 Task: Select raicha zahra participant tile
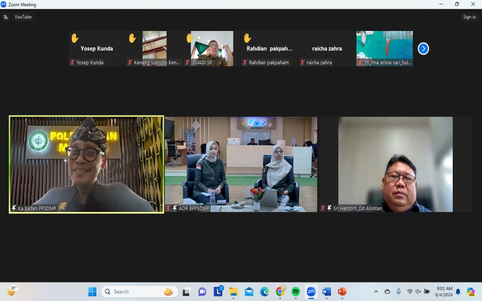point(327,49)
